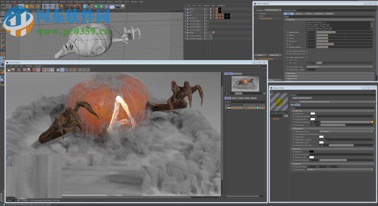378x206 pixels.
Task: Adjust the Camera (AA) samples slider
Action: click(x=345, y=32)
